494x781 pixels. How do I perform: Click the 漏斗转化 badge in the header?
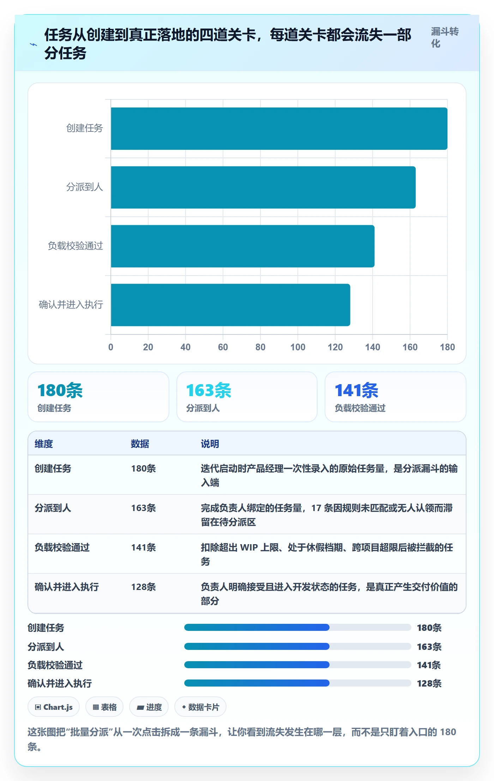(445, 38)
